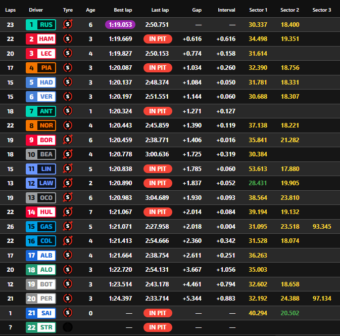Select the tyre icon in VER row

click(68, 97)
